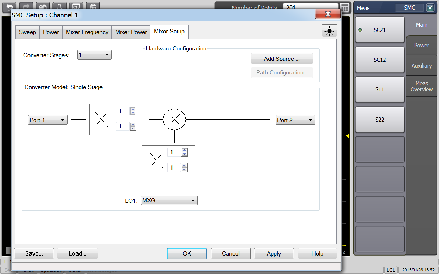Click the Add Source button
The image size is (439, 274).
pos(282,59)
